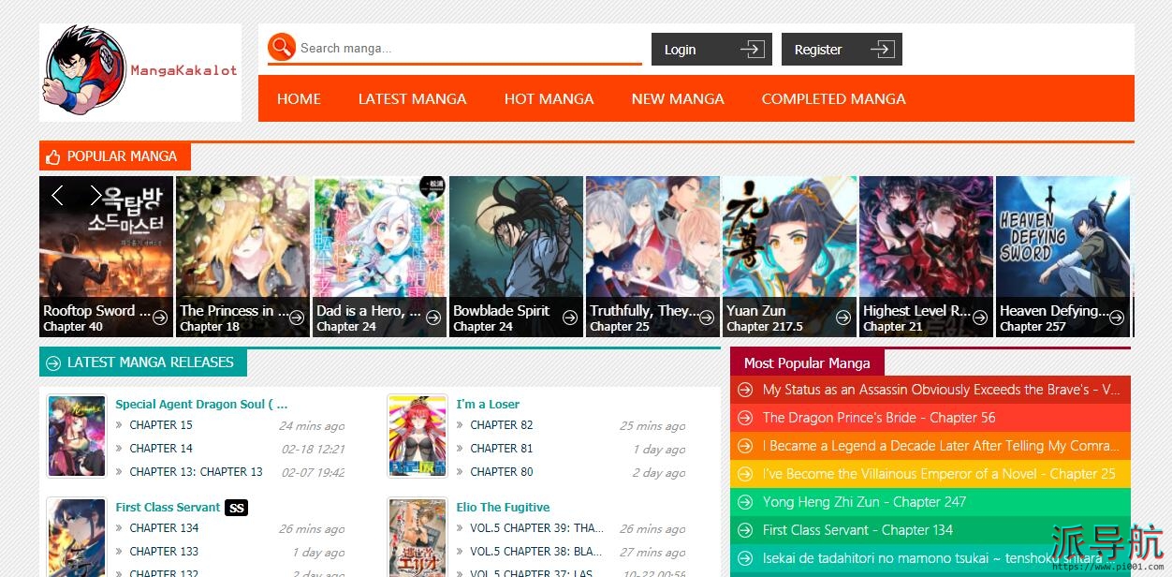
Task: Open Bowblade Spirit cover thumbnail
Action: coord(516,257)
